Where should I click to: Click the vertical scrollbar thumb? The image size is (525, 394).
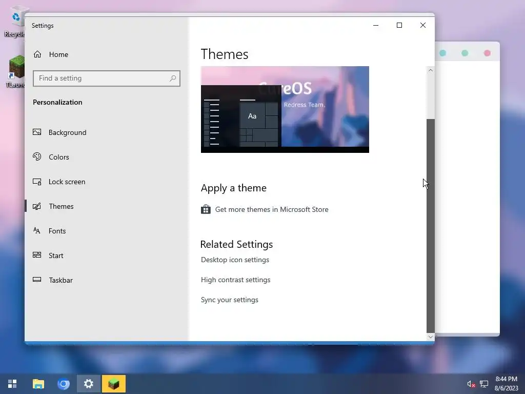tap(431, 226)
